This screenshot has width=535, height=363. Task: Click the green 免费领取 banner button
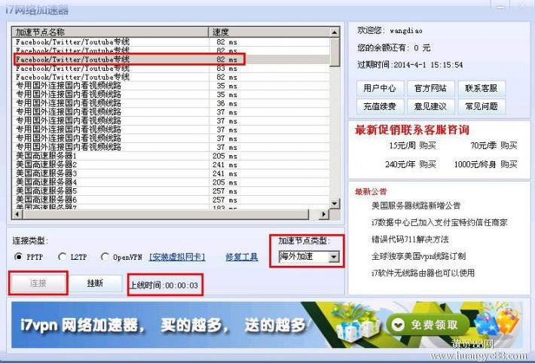427,325
